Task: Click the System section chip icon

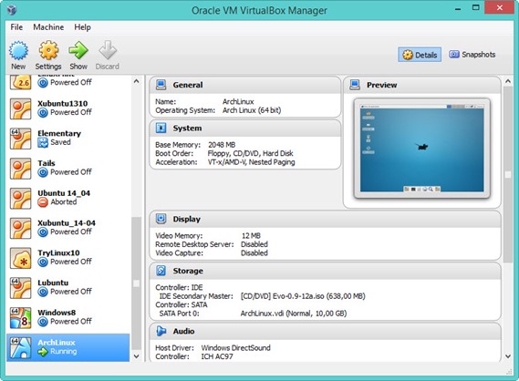Action: tap(161, 128)
